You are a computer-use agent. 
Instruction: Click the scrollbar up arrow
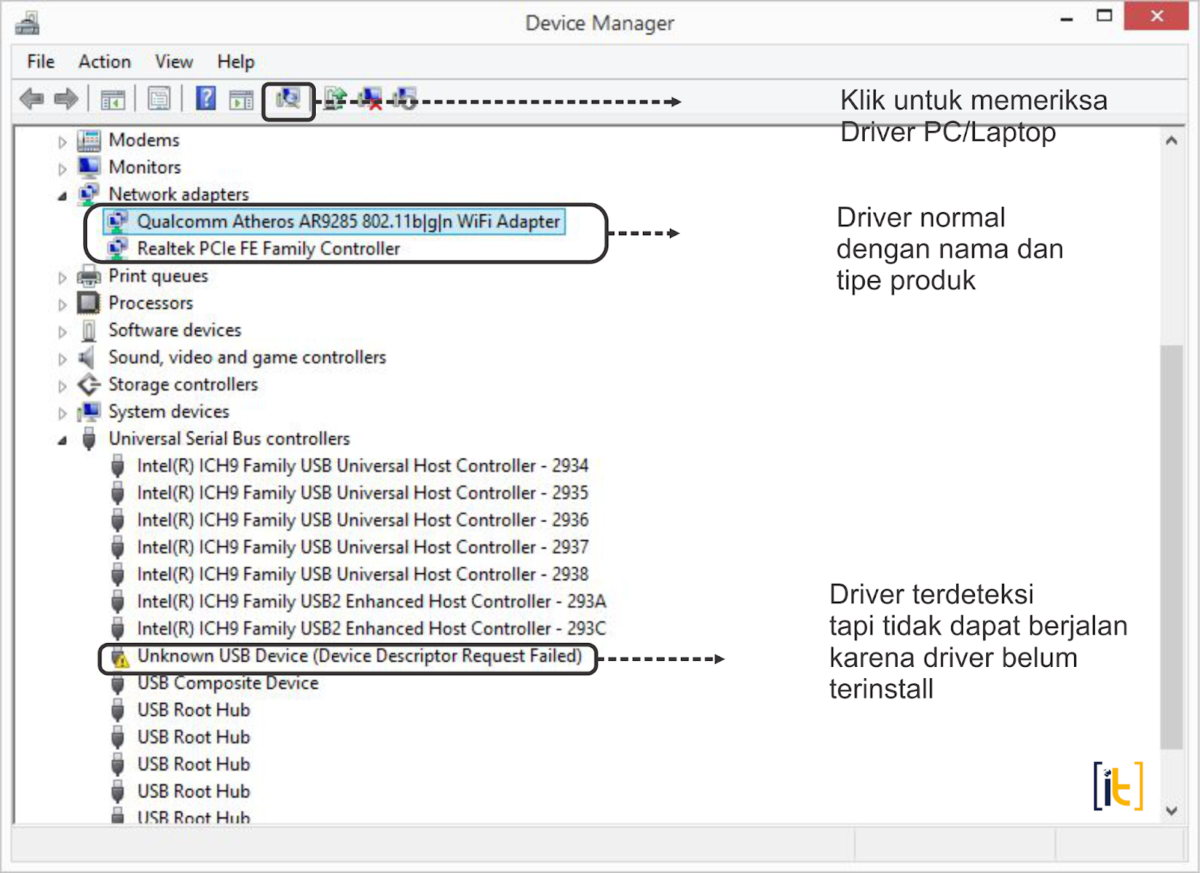point(1171,140)
